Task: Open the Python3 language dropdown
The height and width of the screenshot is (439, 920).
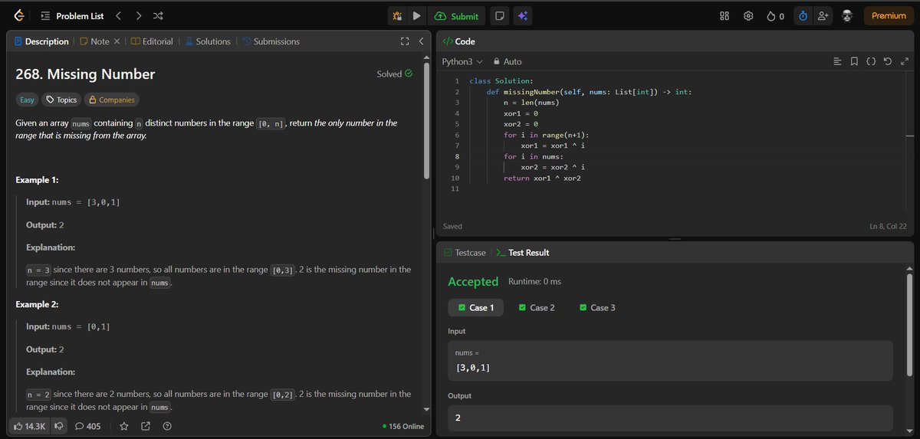Action: click(462, 61)
